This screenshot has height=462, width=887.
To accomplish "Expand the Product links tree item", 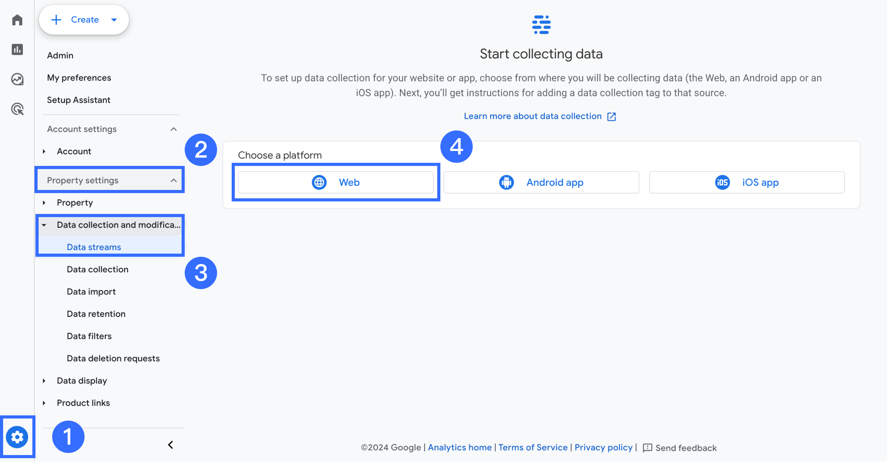I will point(44,403).
